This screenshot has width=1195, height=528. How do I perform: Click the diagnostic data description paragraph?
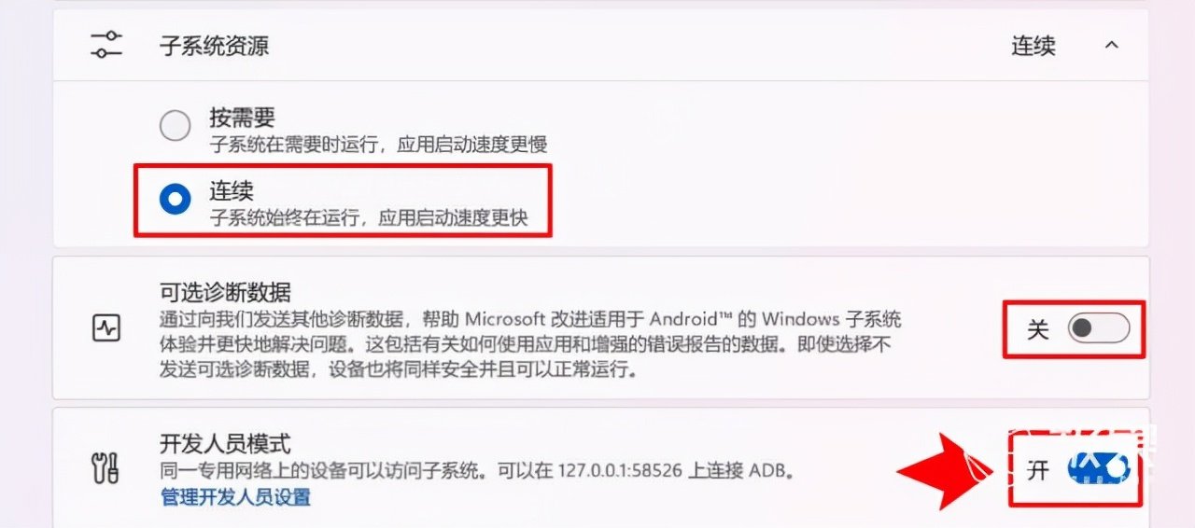(x=530, y=344)
